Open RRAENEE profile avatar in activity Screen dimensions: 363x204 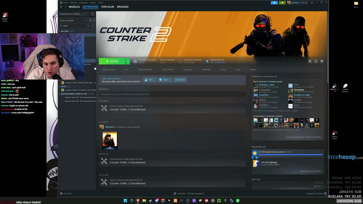pos(102,127)
